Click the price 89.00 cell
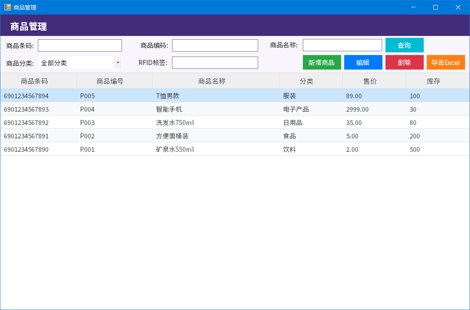 pos(374,96)
